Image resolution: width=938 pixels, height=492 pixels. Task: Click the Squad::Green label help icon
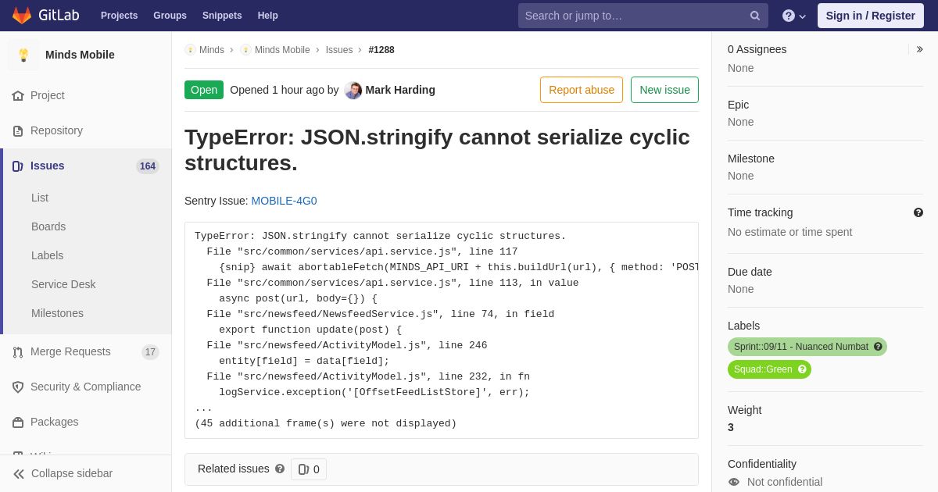[x=802, y=369]
